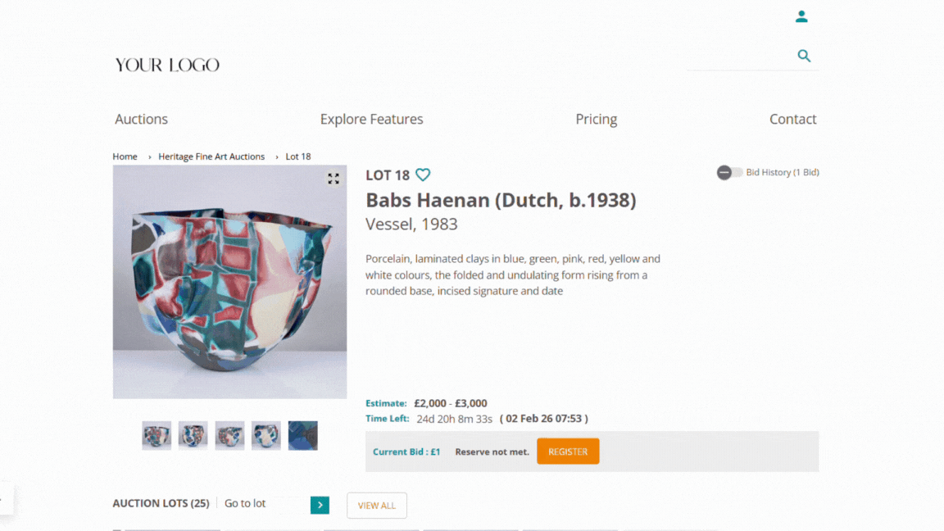Select the second vessel thumbnail

[x=193, y=436]
